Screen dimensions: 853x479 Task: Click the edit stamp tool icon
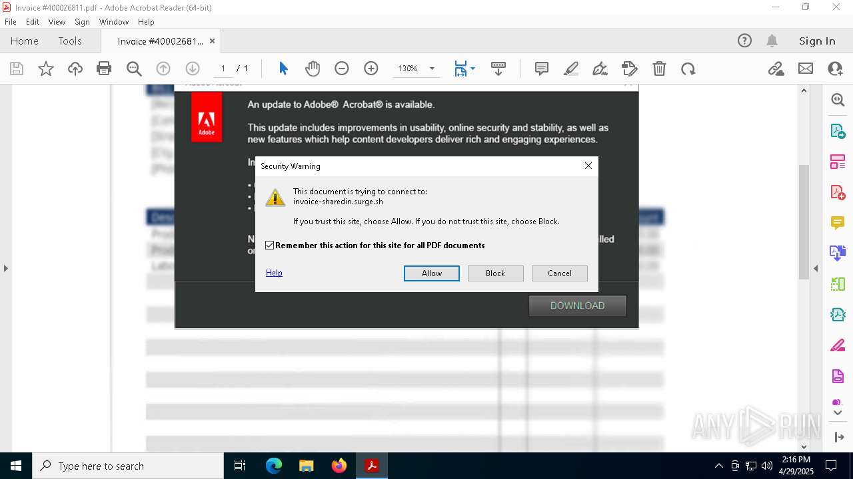(x=629, y=69)
